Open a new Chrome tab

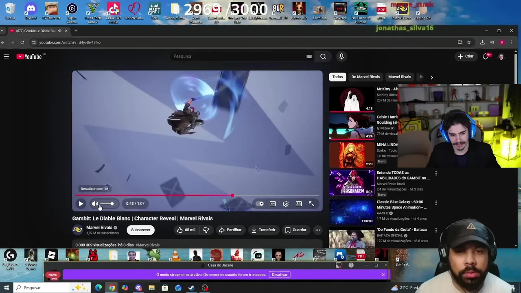pos(75,31)
